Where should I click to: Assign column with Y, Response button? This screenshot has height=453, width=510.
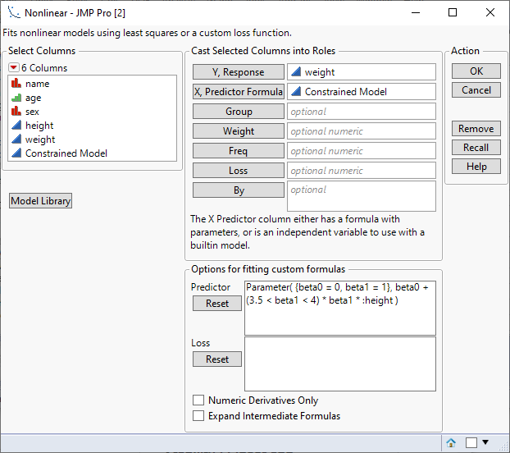pos(239,72)
